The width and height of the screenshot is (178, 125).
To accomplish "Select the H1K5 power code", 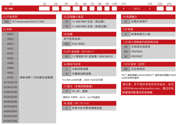I will point(10,53).
